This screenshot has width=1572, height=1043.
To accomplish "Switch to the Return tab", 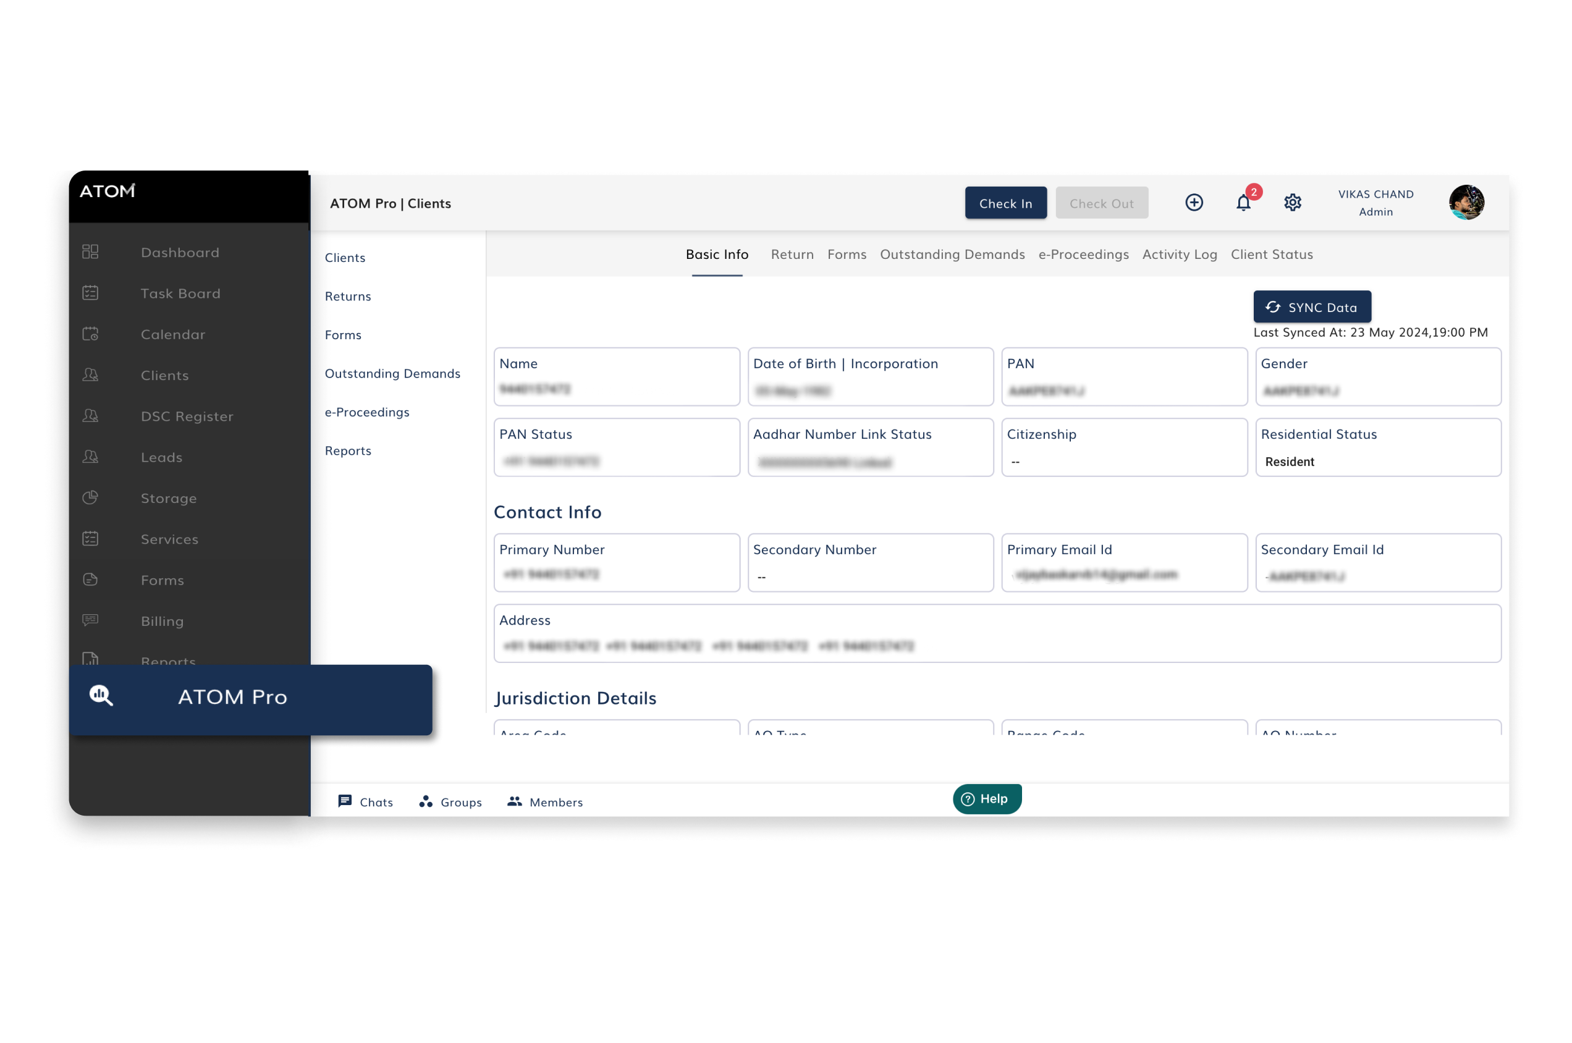I will click(792, 255).
